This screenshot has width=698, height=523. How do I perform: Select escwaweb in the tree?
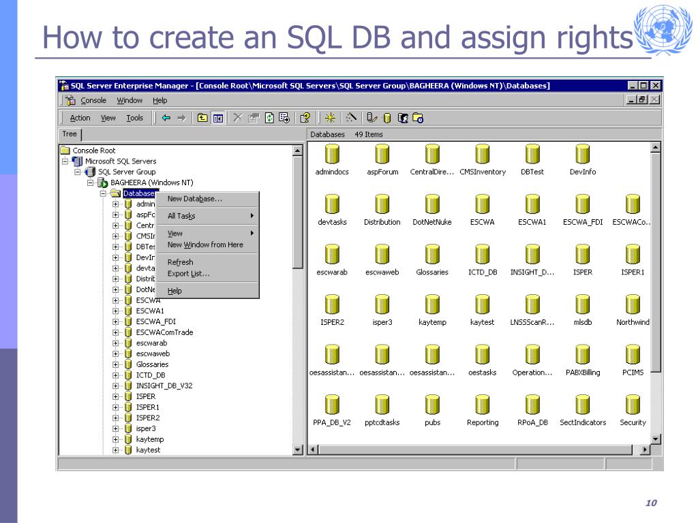(153, 353)
